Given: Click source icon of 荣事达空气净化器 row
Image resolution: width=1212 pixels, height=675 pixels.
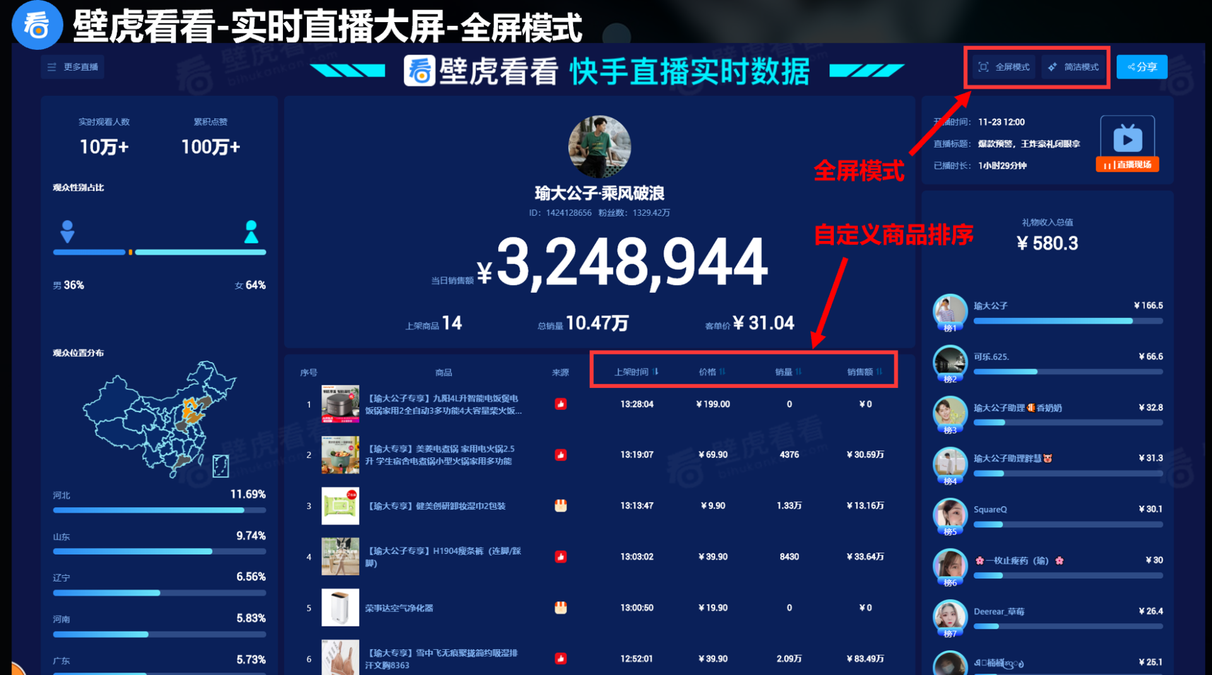Looking at the screenshot, I should point(561,607).
